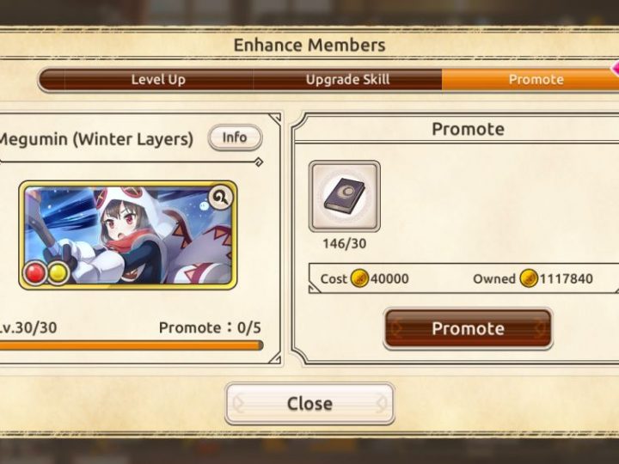Screen dimensions: 619x464
Task: Click the cost amount 40000
Action: tap(389, 279)
